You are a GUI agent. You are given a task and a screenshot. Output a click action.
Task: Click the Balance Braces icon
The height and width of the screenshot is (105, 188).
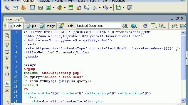(x=7, y=74)
